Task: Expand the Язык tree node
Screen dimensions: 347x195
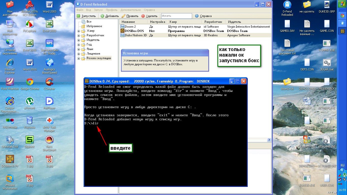Action: (x=78, y=49)
